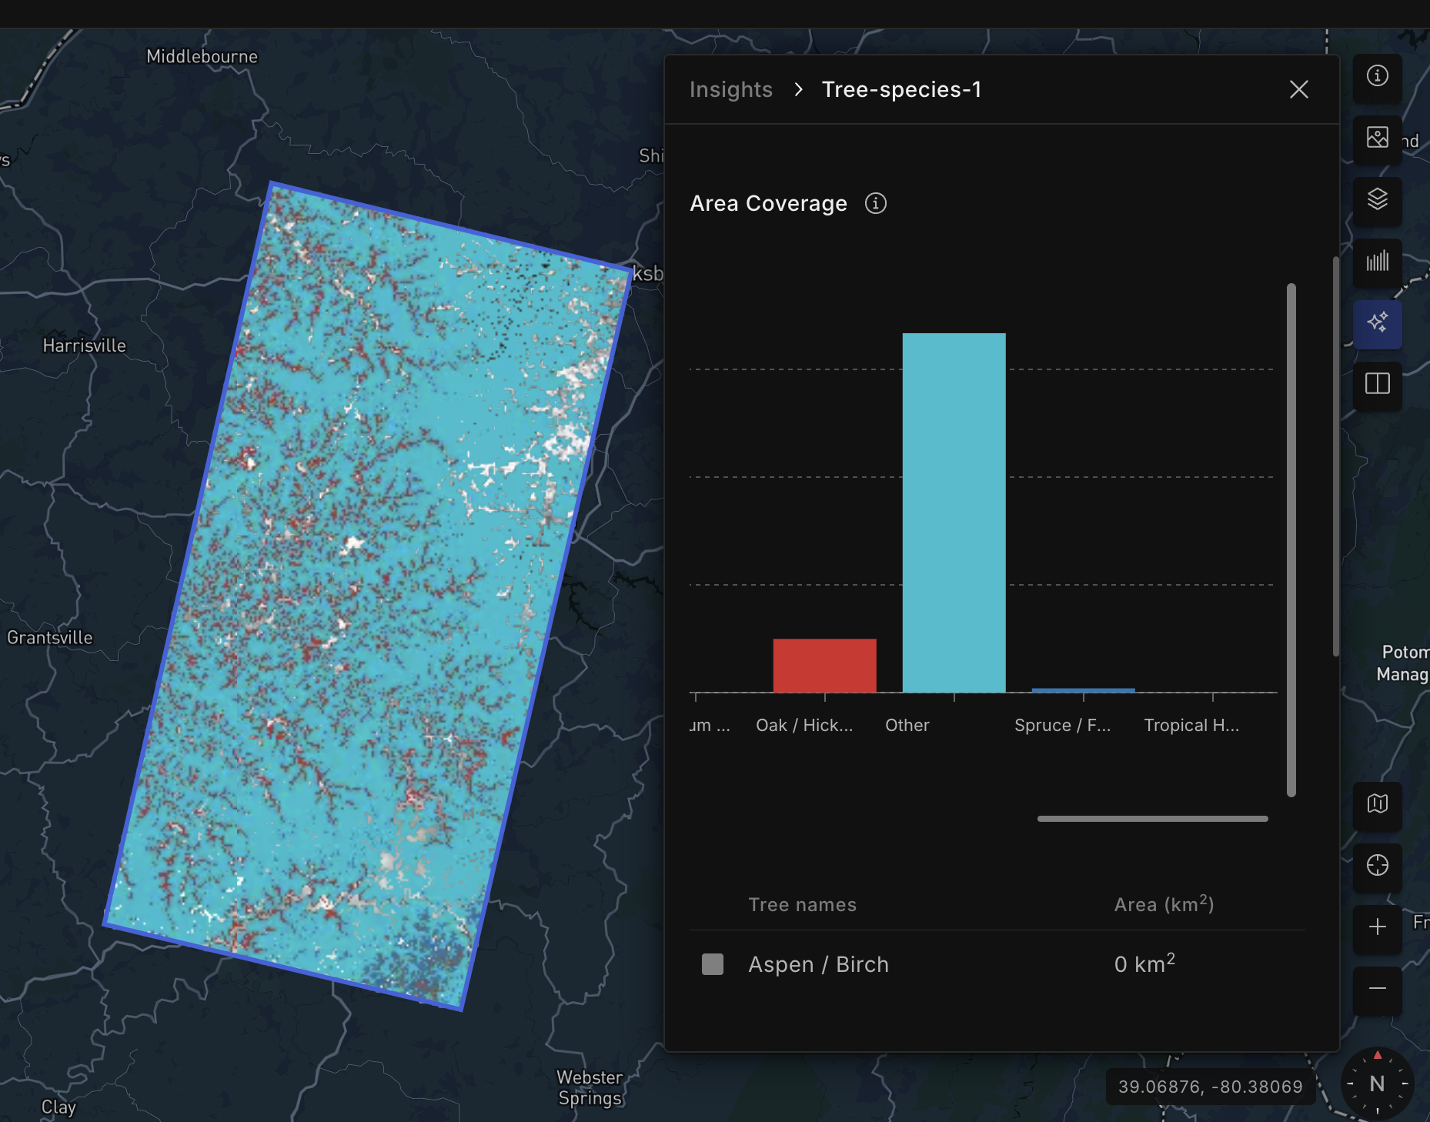Viewport: 1430px width, 1122px height.
Task: Click the teal Other bar in the chart
Action: [954, 513]
